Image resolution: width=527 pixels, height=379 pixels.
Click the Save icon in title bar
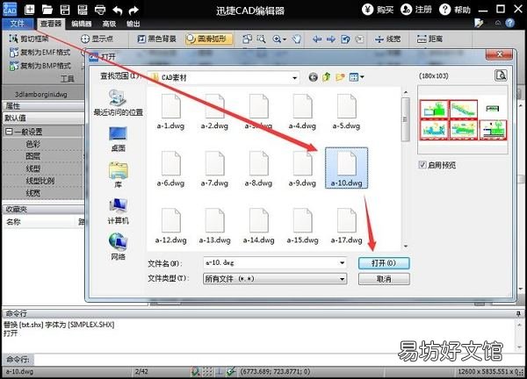65,10
